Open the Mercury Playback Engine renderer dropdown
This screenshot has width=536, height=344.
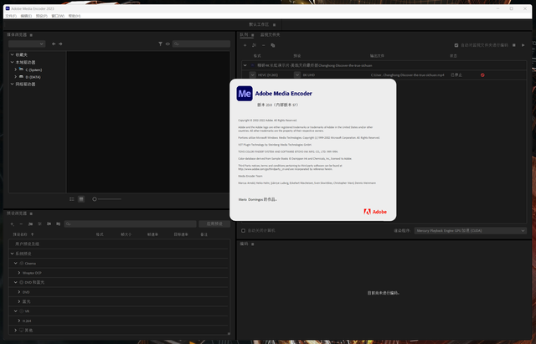click(471, 230)
